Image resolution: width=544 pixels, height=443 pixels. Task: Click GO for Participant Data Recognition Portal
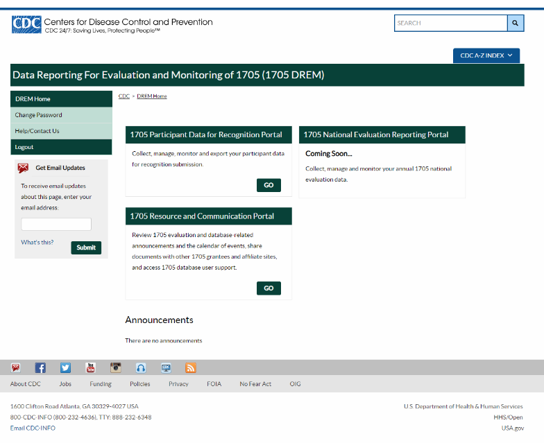click(x=269, y=185)
